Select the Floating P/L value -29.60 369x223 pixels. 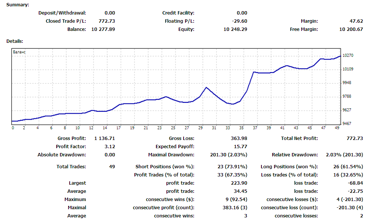239,21
